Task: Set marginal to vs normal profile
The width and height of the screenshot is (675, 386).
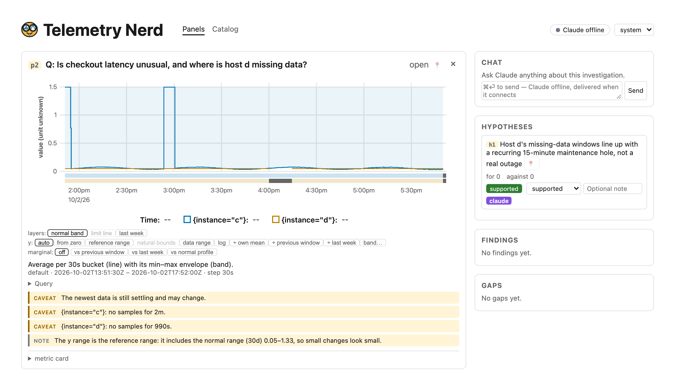Action: (x=192, y=252)
